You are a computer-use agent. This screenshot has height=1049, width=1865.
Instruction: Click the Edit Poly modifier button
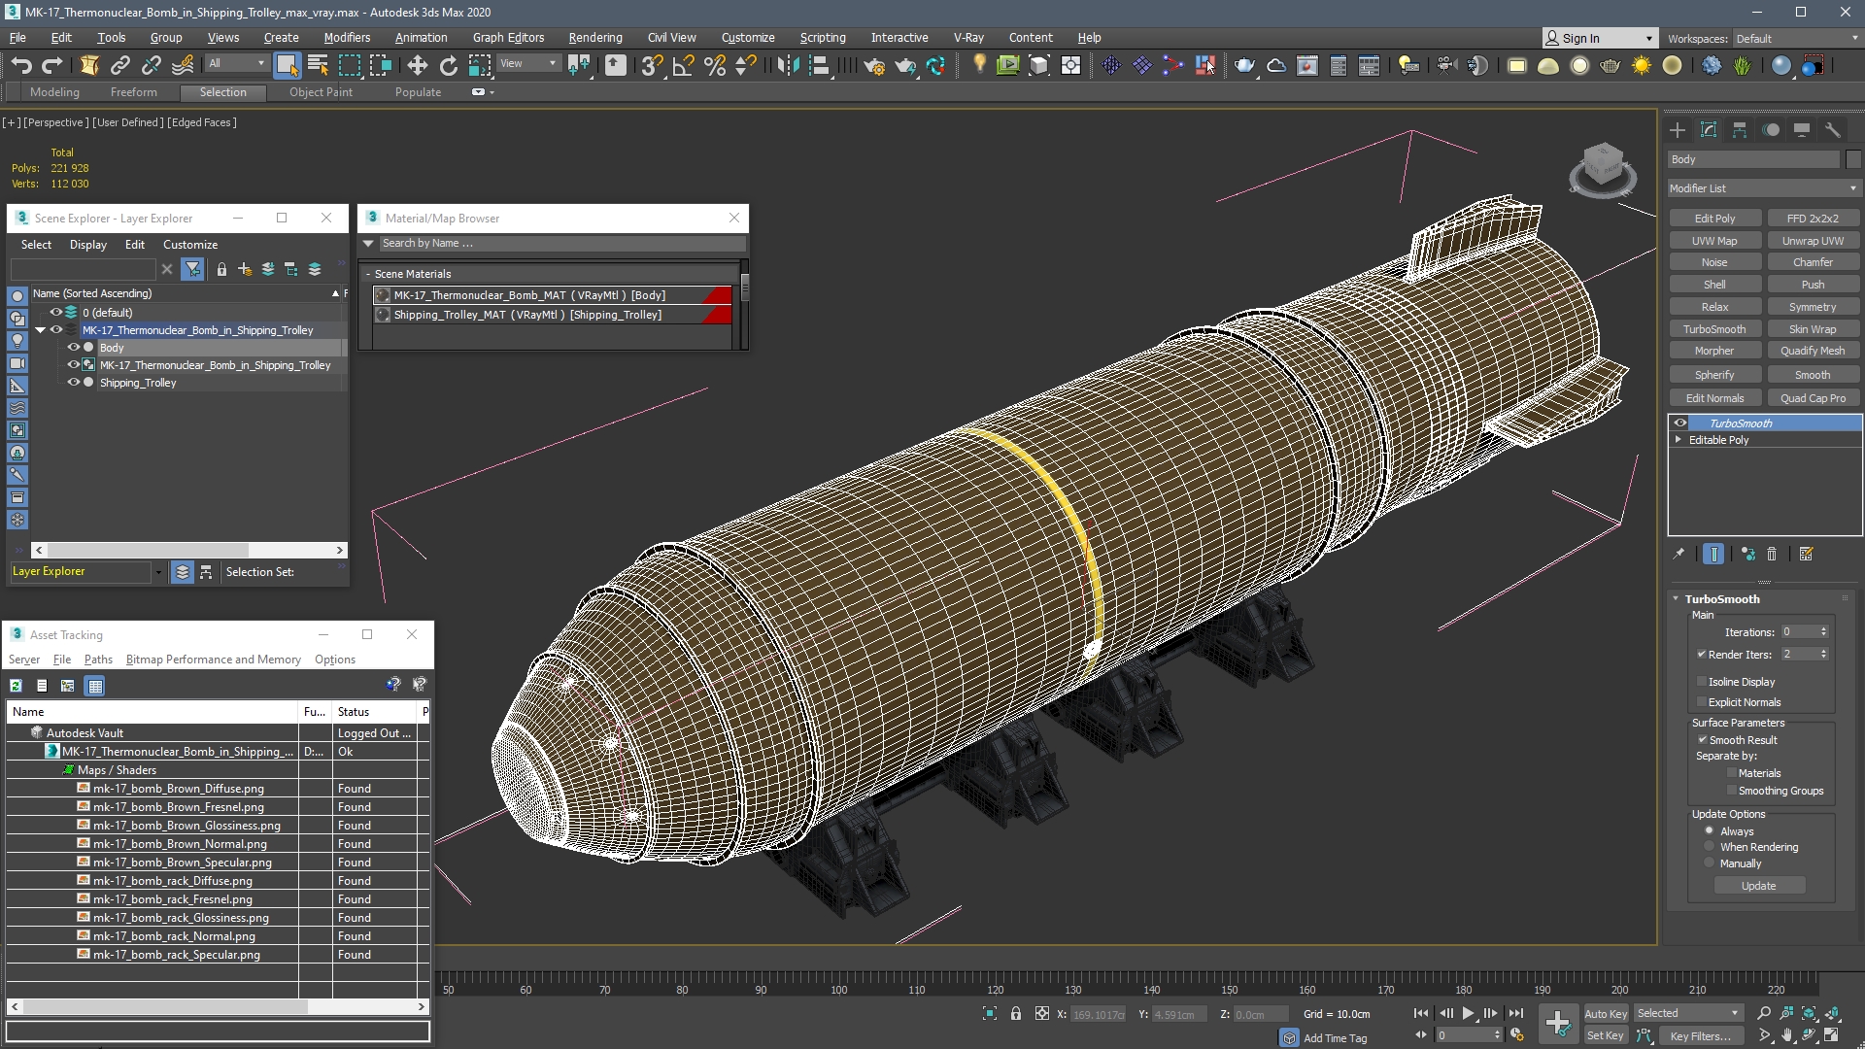pyautogui.click(x=1714, y=219)
